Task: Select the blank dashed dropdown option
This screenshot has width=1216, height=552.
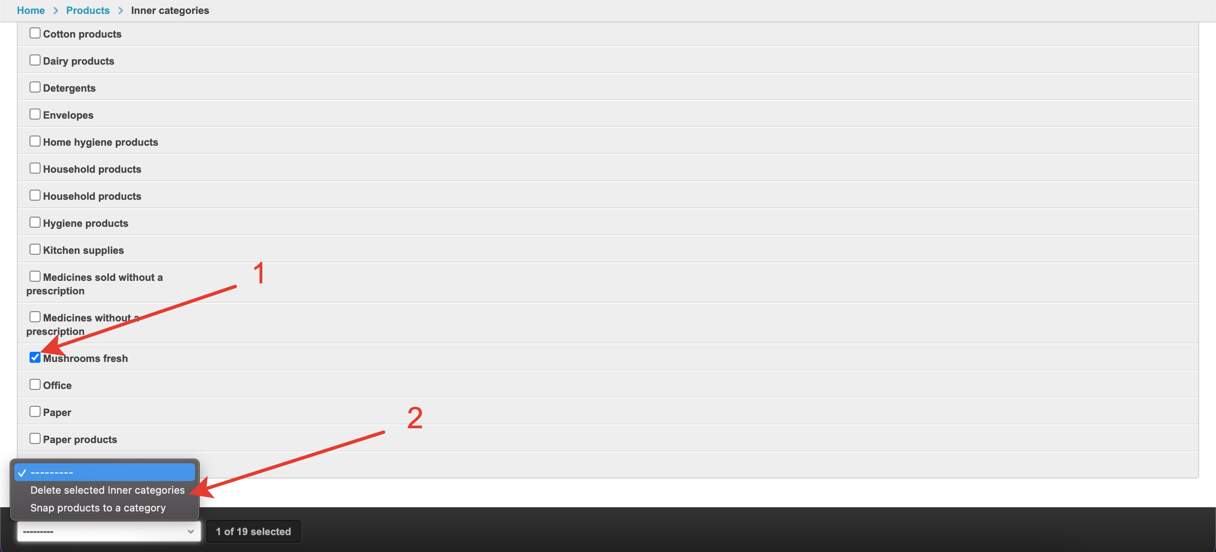Action: tap(104, 472)
